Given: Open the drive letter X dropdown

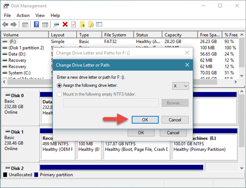Looking at the screenshot, I should (x=181, y=86).
